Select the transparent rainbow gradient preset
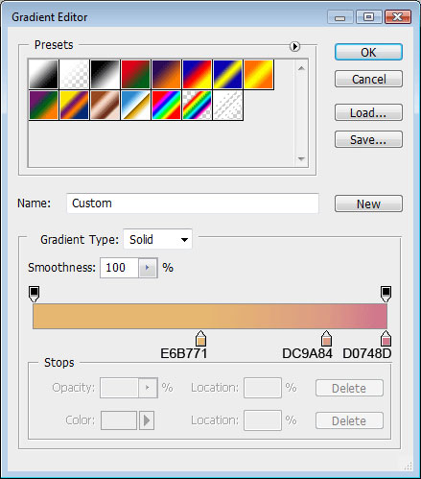 [197, 105]
